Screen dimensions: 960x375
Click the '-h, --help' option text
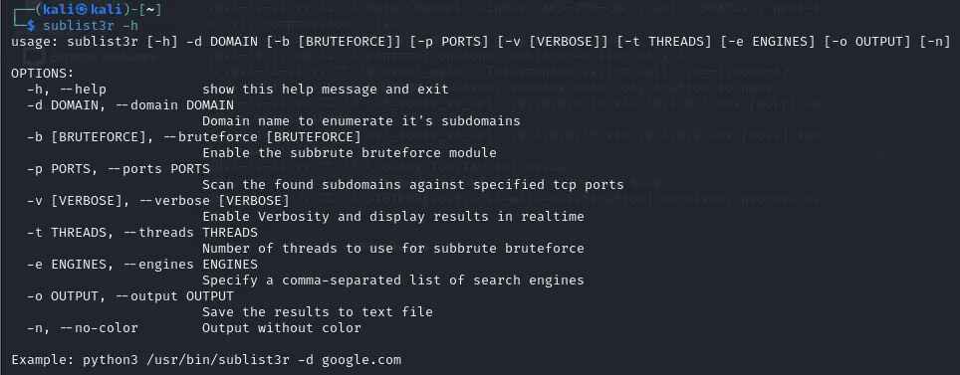[66, 90]
